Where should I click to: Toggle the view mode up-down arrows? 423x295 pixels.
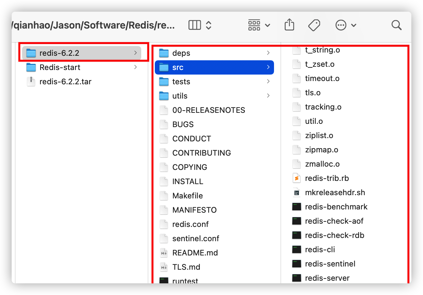tap(209, 25)
